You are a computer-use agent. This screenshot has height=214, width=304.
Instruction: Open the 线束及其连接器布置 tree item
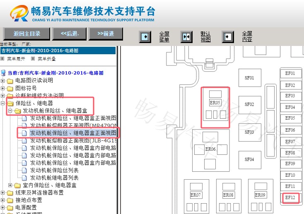[39, 192]
